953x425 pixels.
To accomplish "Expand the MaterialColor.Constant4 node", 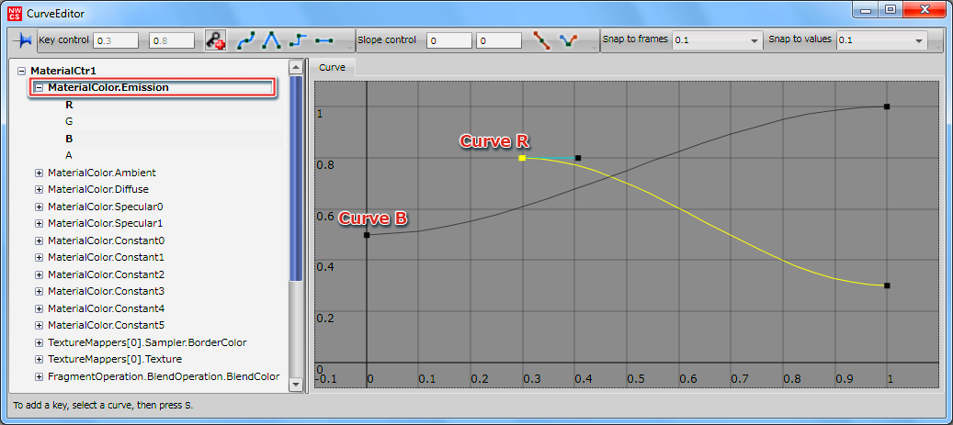I will 40,308.
